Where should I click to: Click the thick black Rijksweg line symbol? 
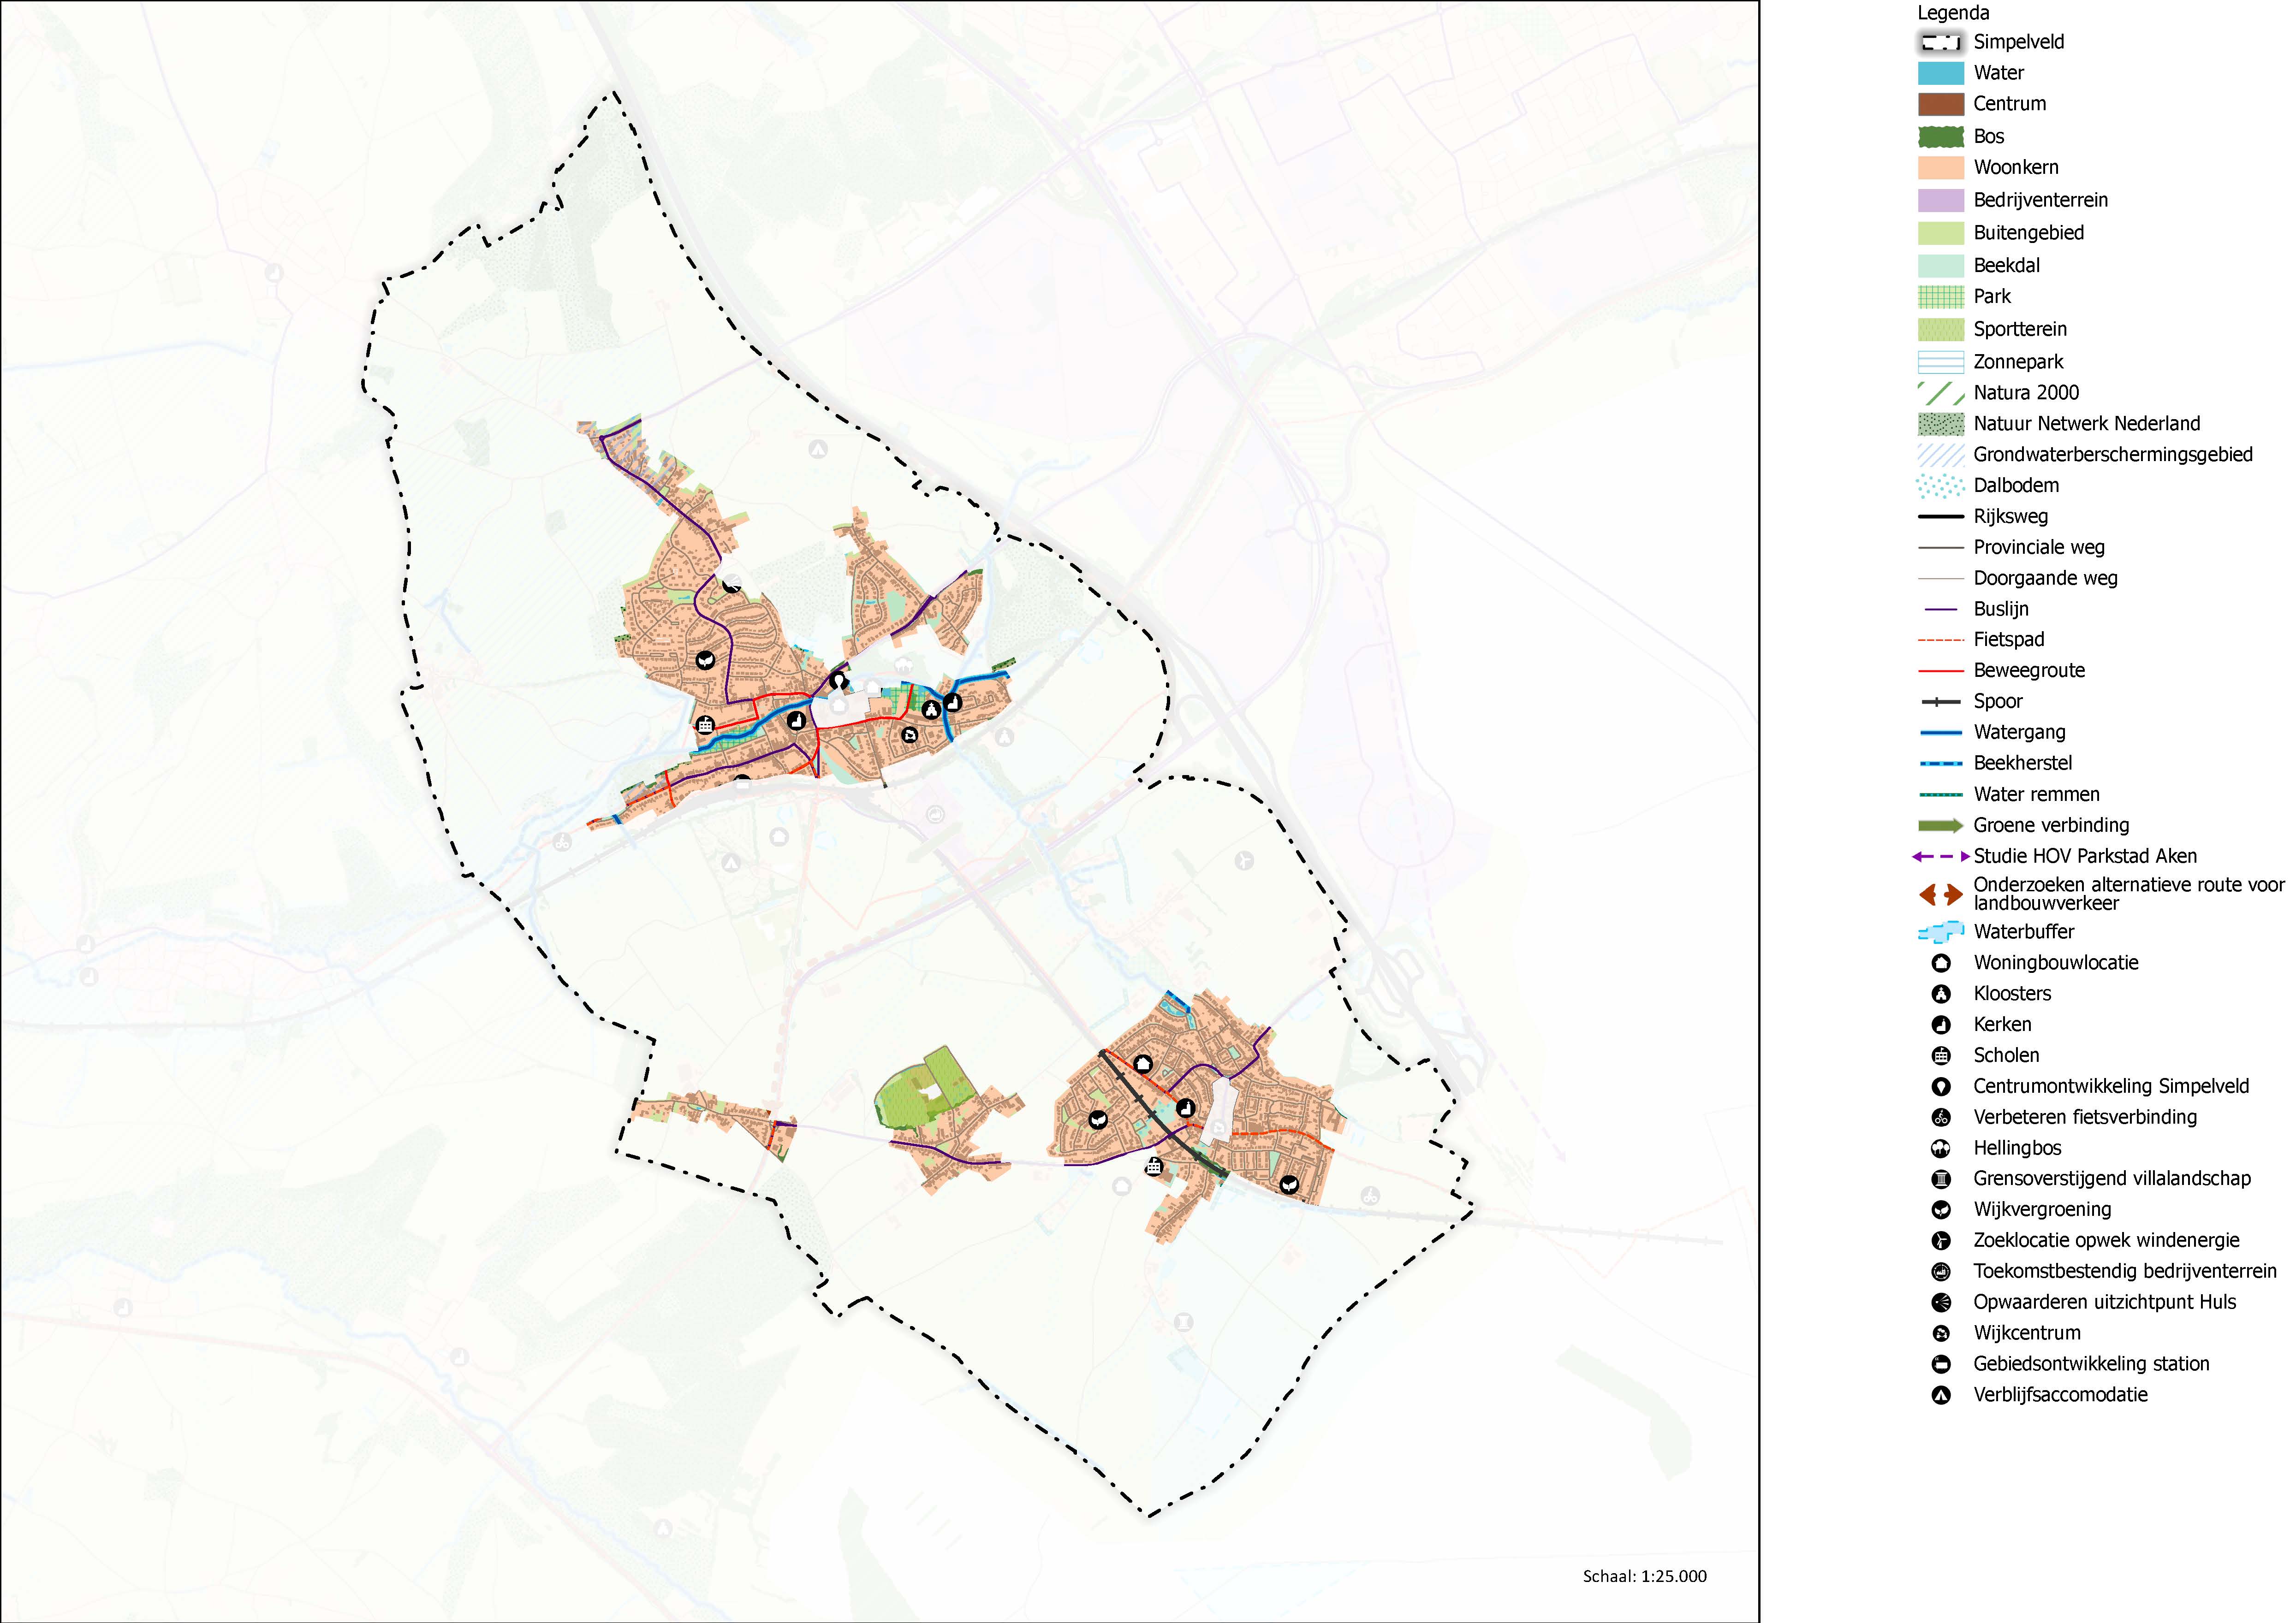1941,517
